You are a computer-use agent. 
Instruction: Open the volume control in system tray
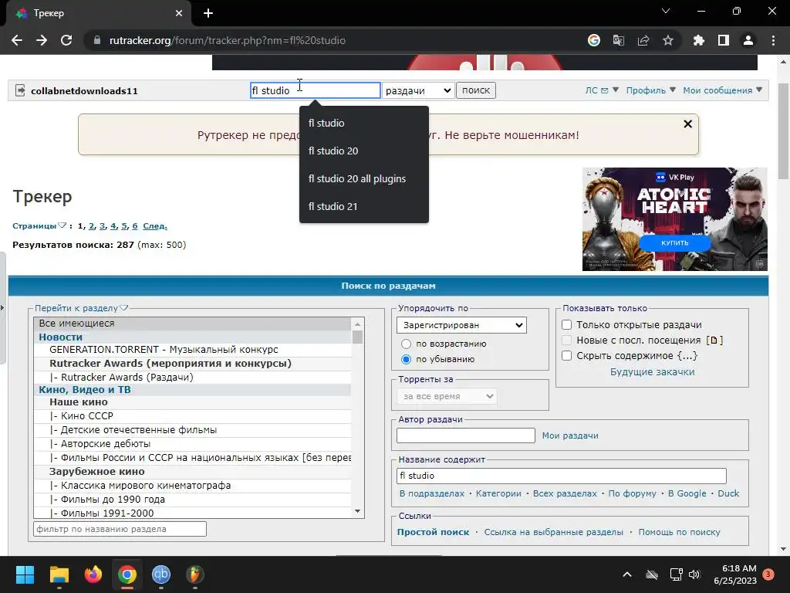[694, 574]
